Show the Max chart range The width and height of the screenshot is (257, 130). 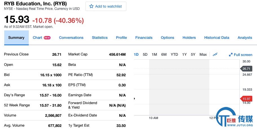(203, 55)
